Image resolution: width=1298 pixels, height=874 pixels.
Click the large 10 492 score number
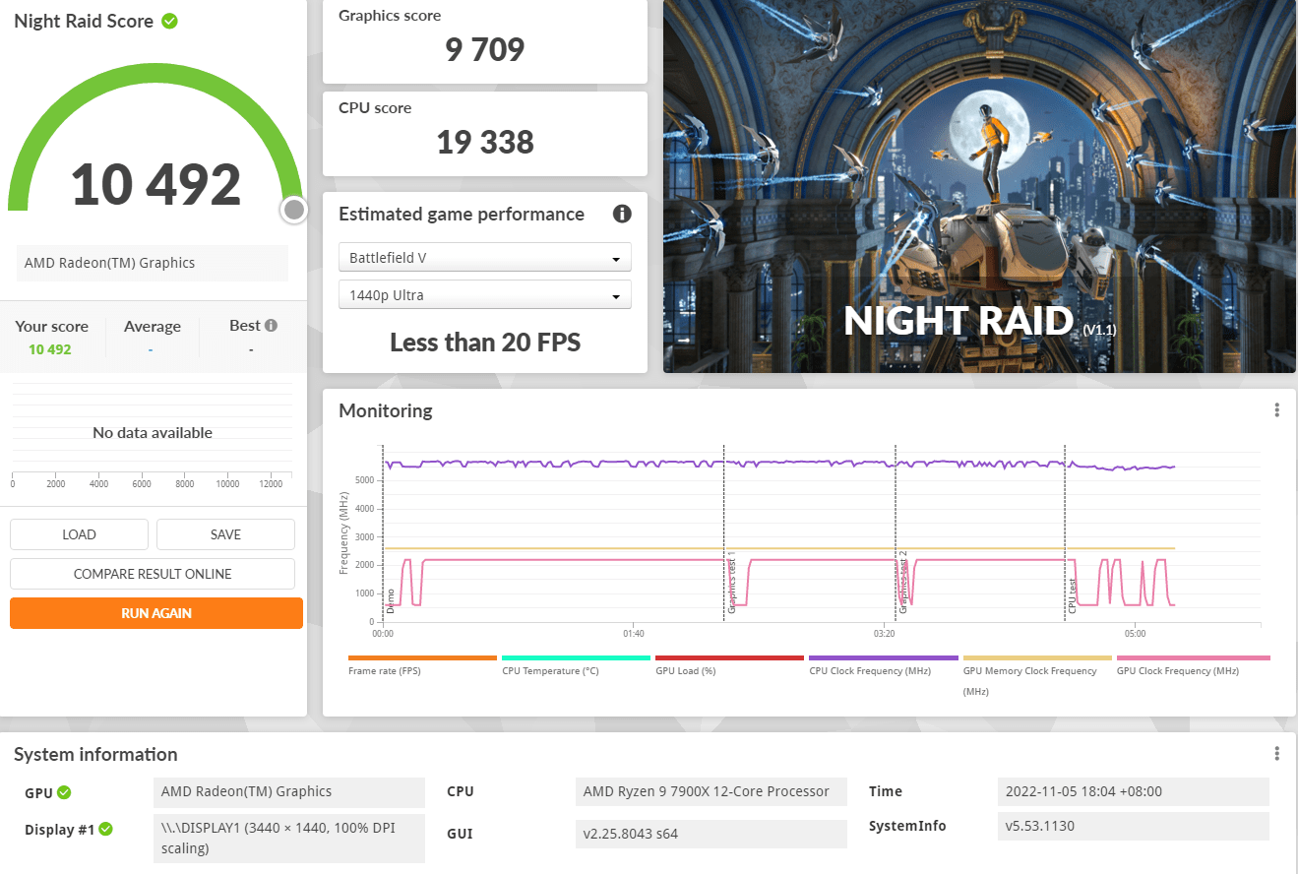[156, 184]
